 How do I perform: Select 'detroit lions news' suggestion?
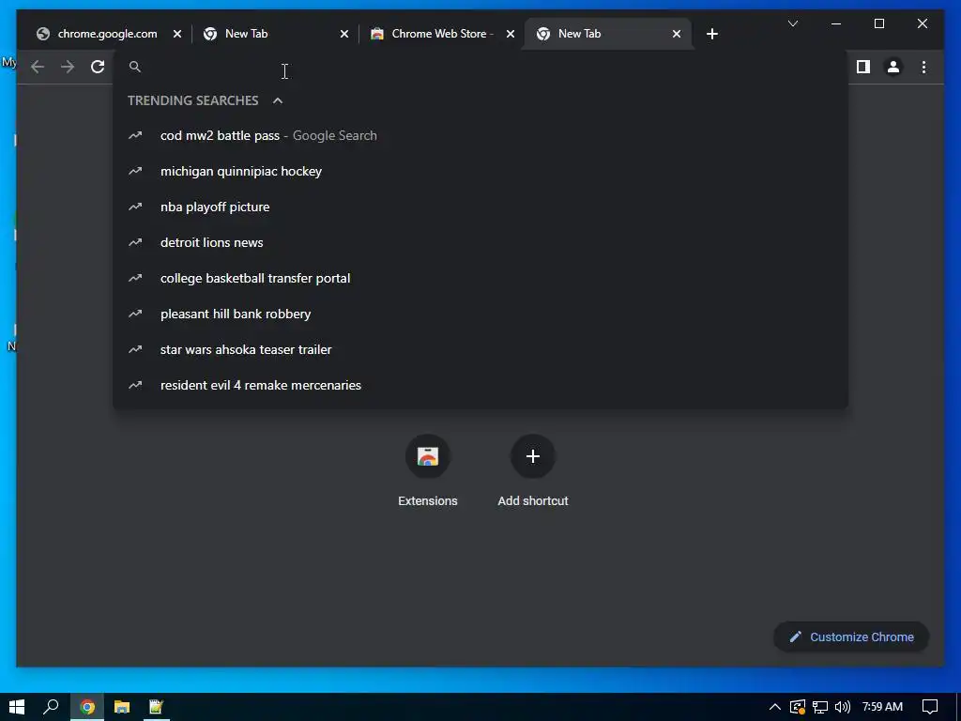click(480, 242)
